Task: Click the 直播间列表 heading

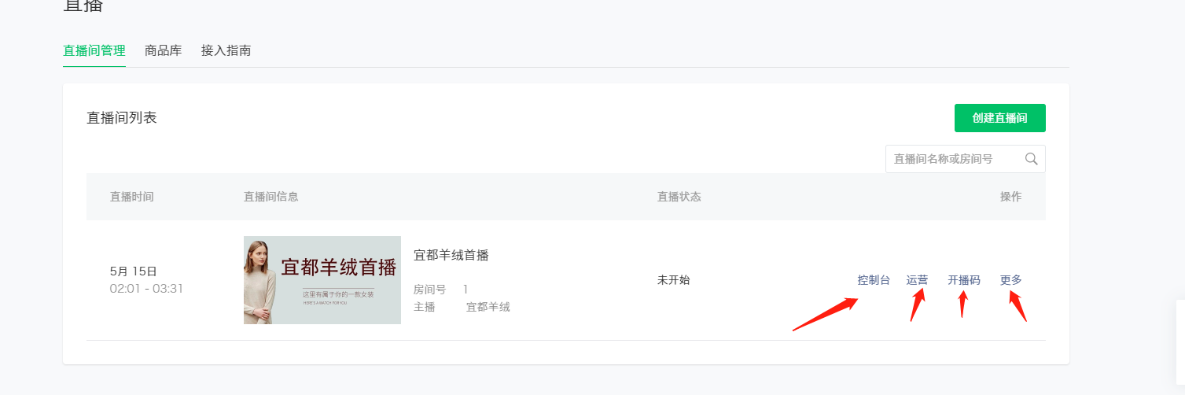Action: [122, 118]
